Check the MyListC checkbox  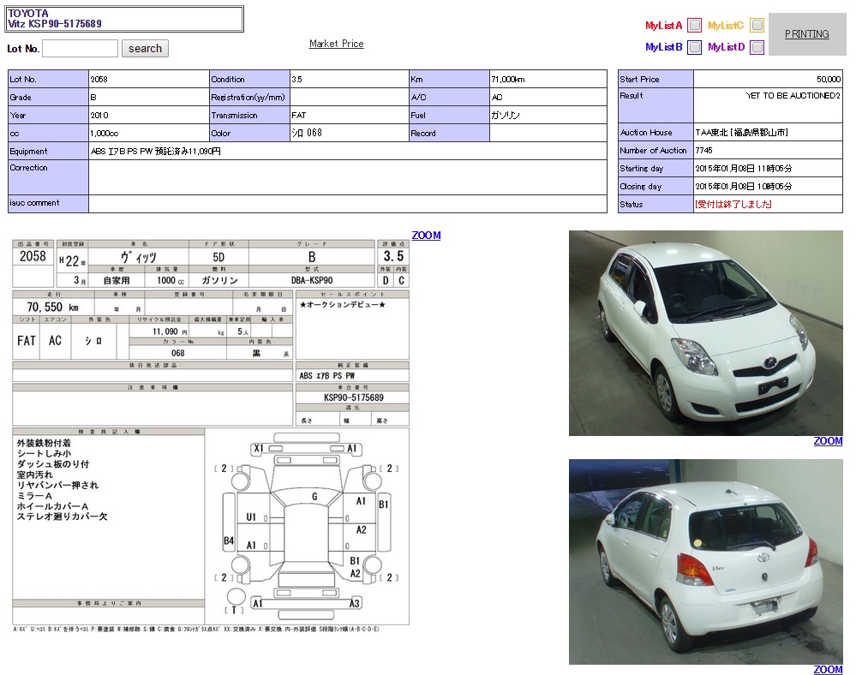pyautogui.click(x=757, y=26)
